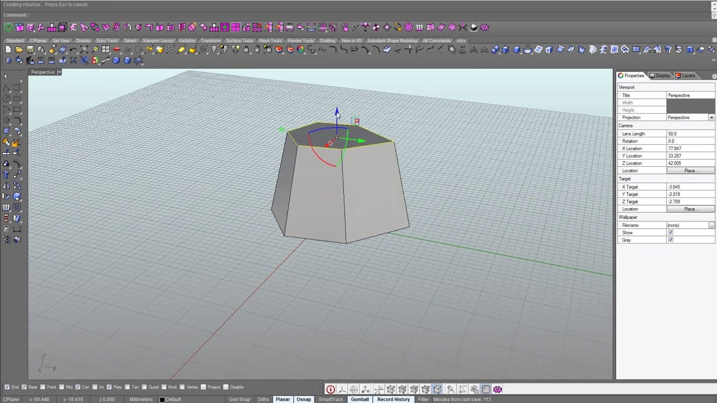Toggle Ortho in status bar
The width and height of the screenshot is (717, 403).
click(x=263, y=399)
